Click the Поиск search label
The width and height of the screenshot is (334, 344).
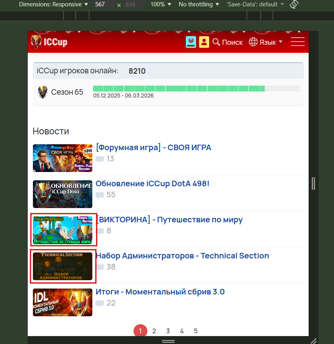pyautogui.click(x=232, y=42)
